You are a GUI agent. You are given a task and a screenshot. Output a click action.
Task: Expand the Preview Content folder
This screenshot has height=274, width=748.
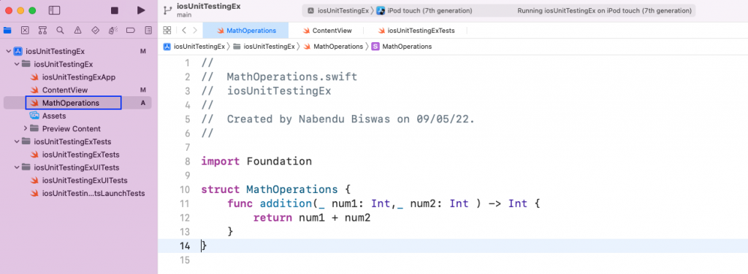point(26,129)
